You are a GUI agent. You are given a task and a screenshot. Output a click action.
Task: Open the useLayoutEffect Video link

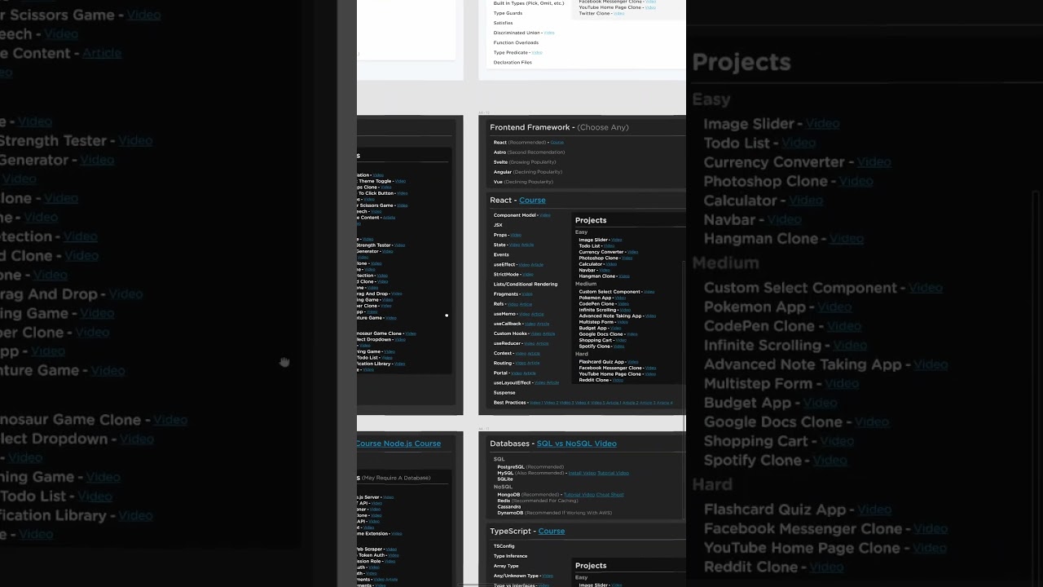tap(539, 382)
